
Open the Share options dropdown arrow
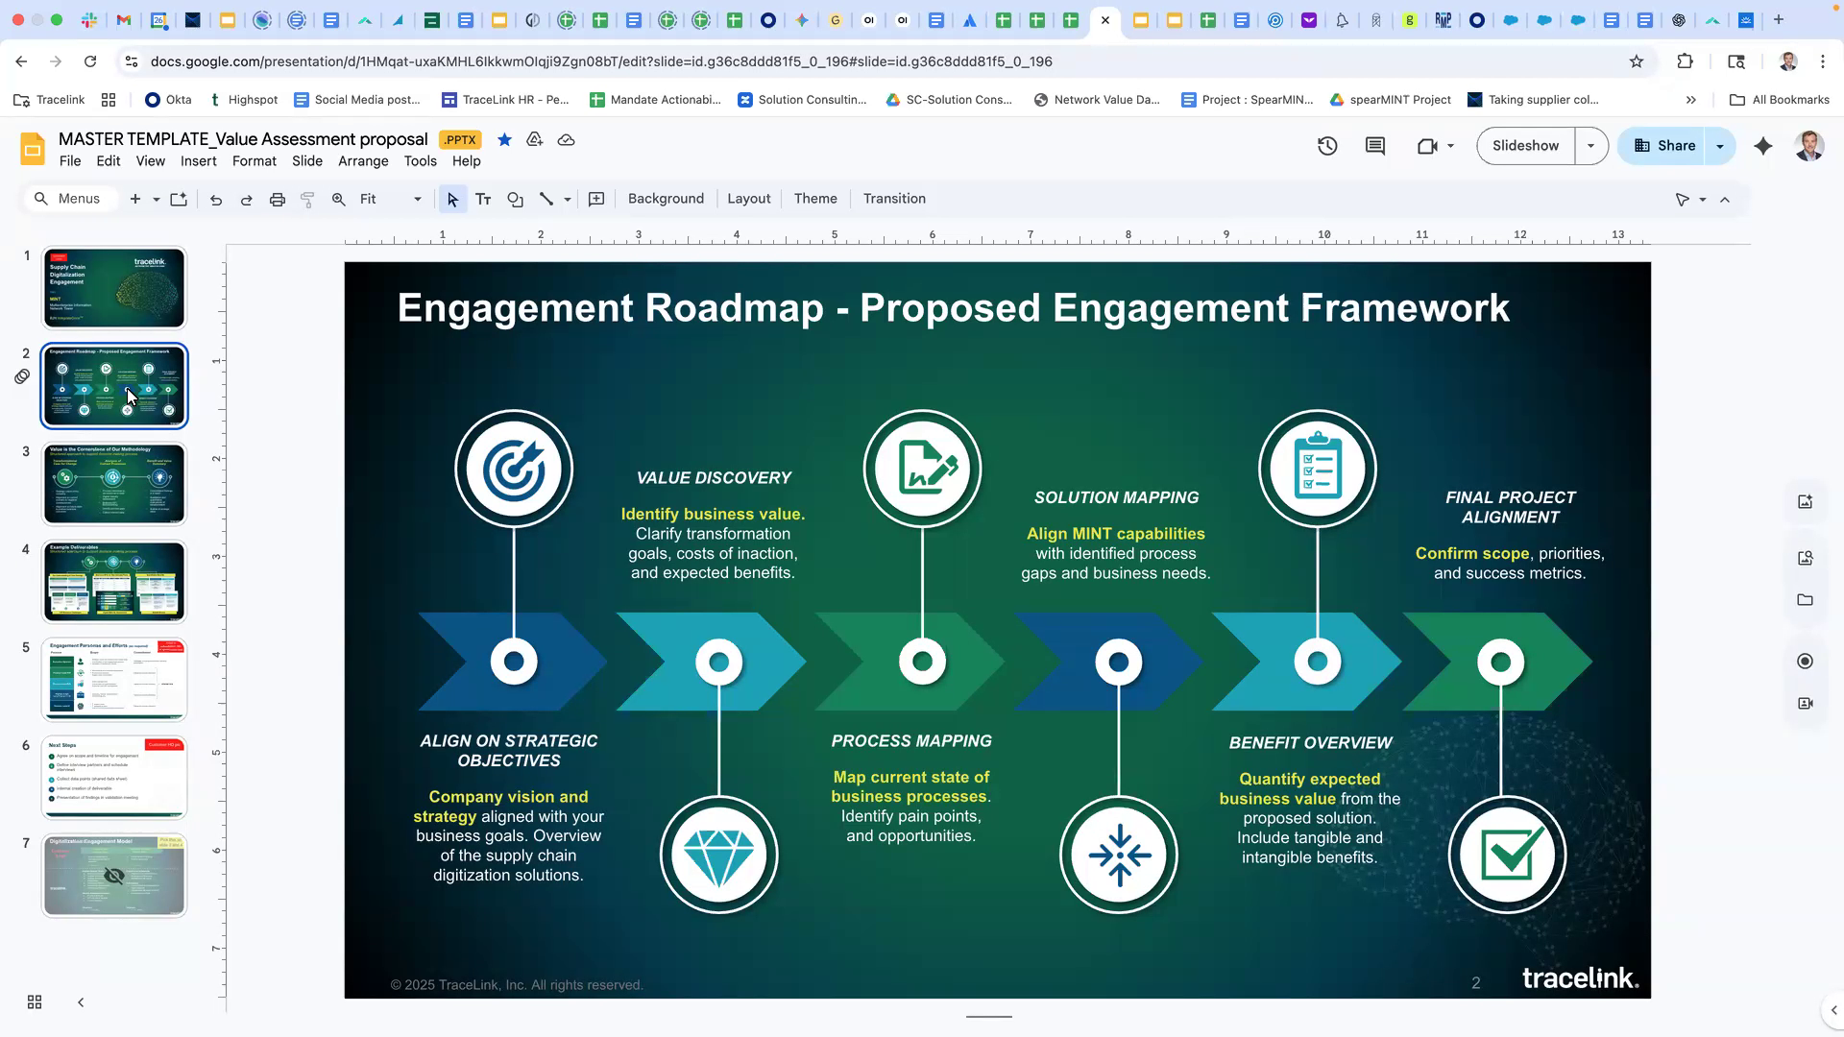coord(1720,146)
